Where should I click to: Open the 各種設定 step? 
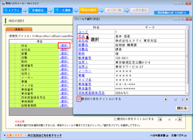(38, 10)
